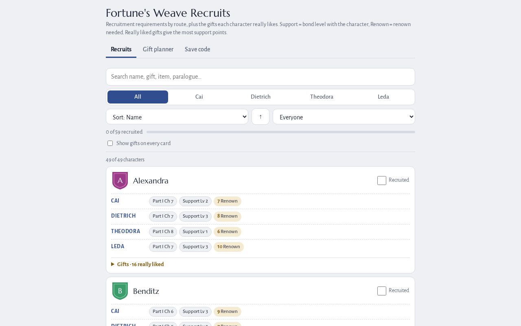The height and width of the screenshot is (326, 521).
Task: Filter recruits by Cai route
Action: [199, 97]
